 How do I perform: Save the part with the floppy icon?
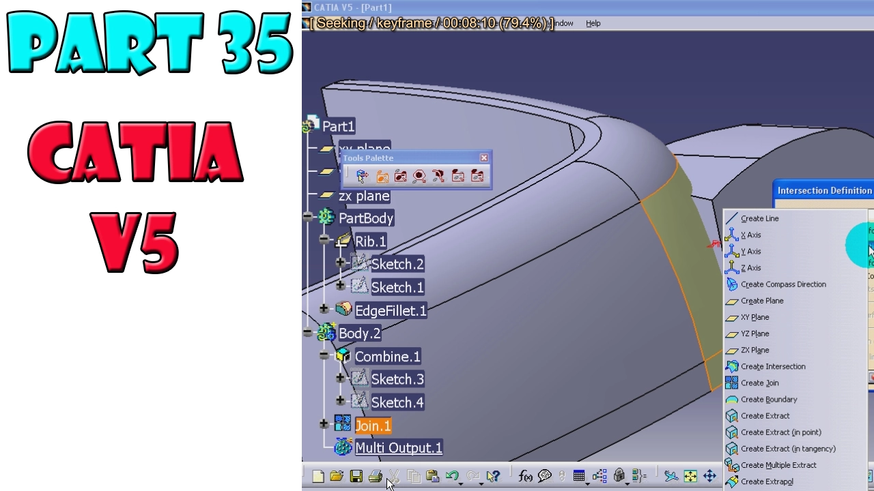tap(356, 476)
